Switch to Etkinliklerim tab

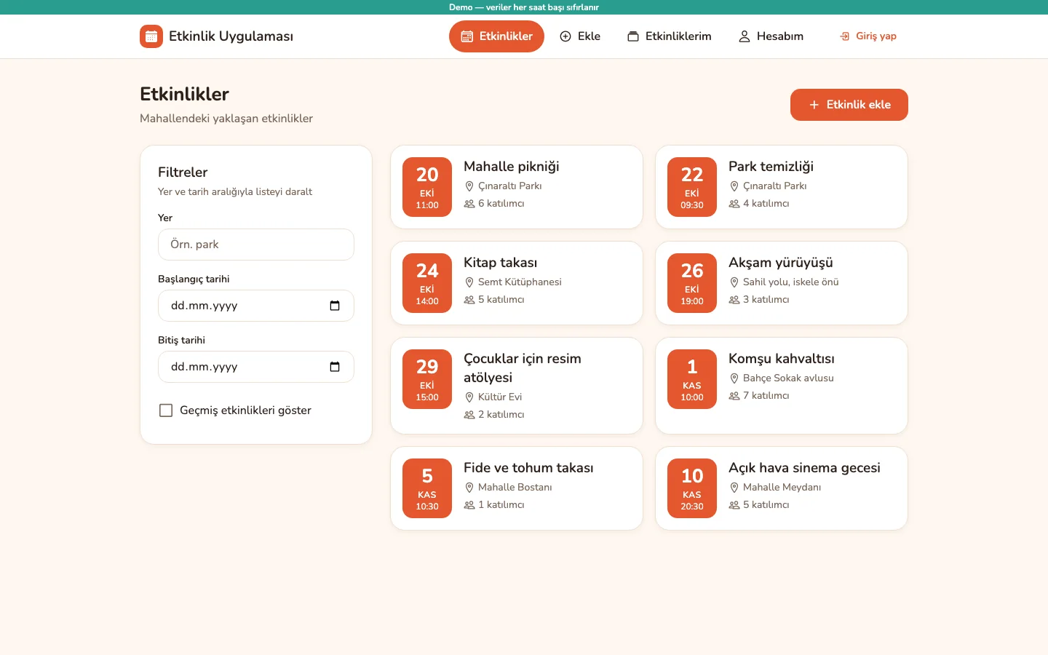click(670, 36)
